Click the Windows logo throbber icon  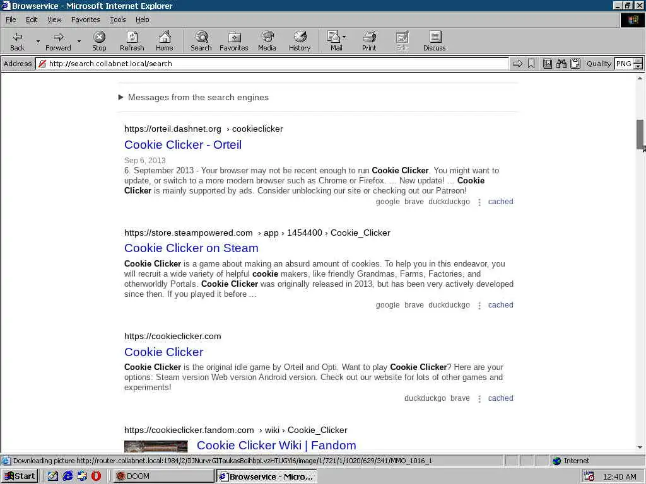[x=633, y=20]
